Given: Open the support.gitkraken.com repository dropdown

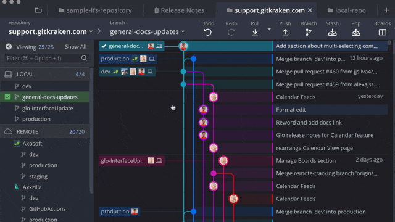Looking at the screenshot, I should 51,31.
